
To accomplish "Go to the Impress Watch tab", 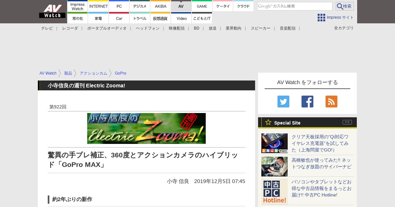I will pos(77,6).
